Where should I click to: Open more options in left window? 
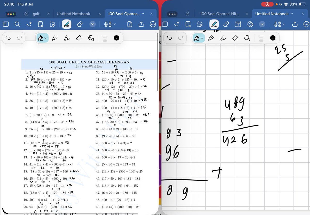(x=153, y=24)
